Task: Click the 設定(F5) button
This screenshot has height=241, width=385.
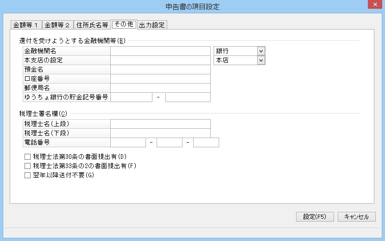Action: tap(315, 217)
